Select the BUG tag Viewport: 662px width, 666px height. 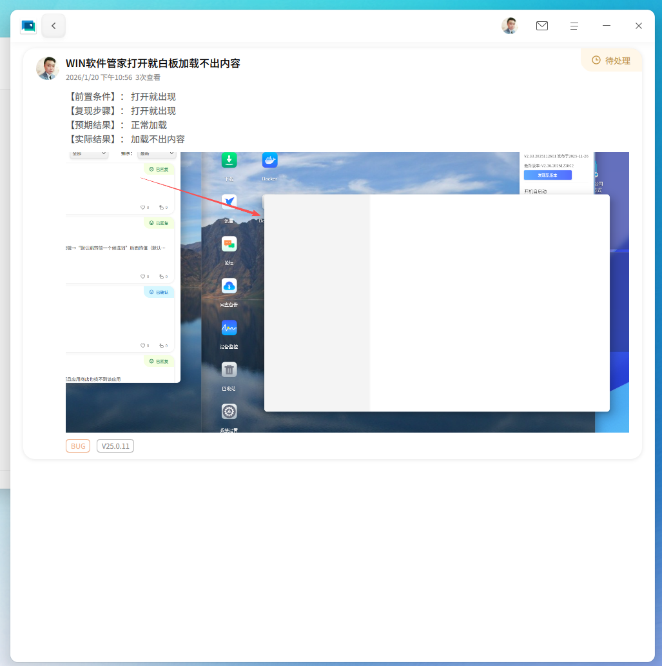click(x=78, y=446)
